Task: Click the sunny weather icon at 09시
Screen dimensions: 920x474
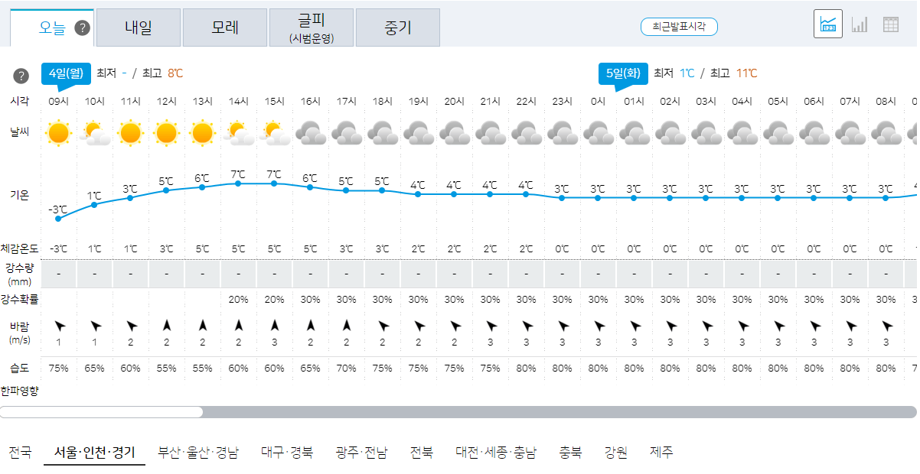Action: (x=58, y=131)
